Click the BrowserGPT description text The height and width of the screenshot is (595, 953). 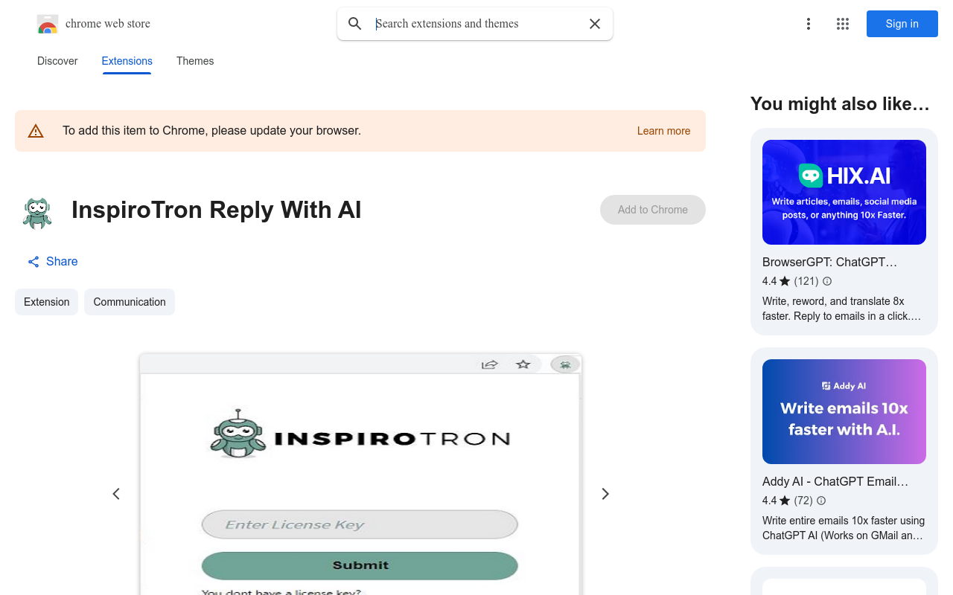842,309
